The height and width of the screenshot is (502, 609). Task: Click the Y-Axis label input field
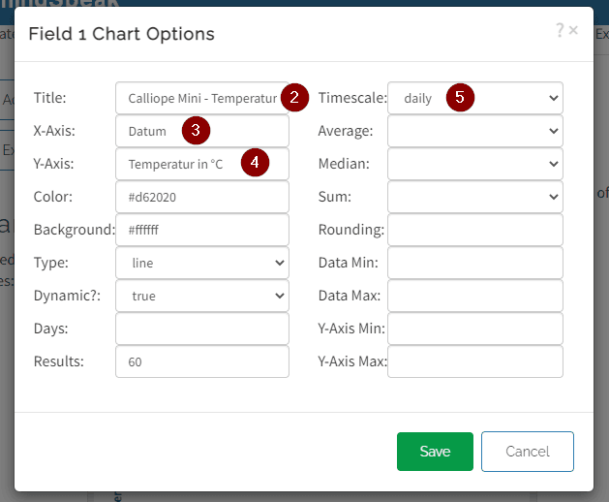(x=179, y=164)
